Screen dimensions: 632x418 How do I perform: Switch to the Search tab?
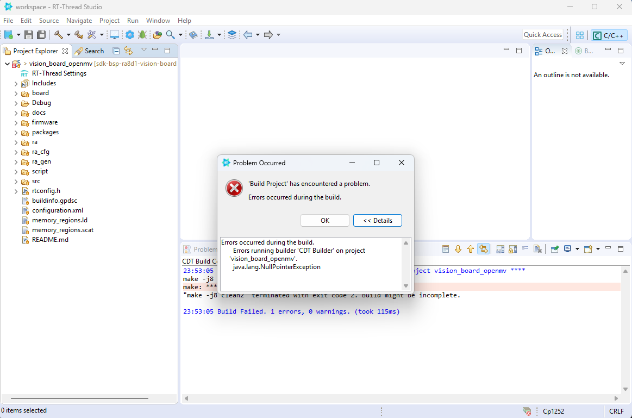89,51
